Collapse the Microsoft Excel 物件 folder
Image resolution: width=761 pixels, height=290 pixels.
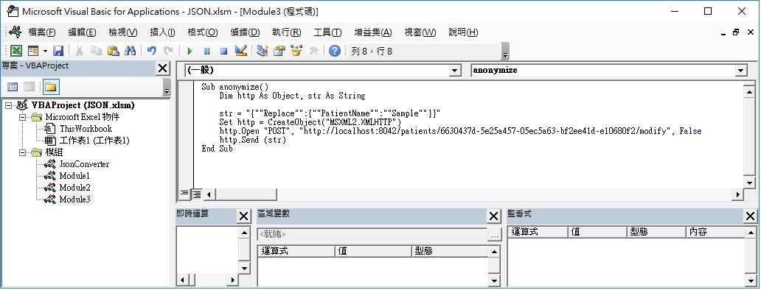coord(22,117)
